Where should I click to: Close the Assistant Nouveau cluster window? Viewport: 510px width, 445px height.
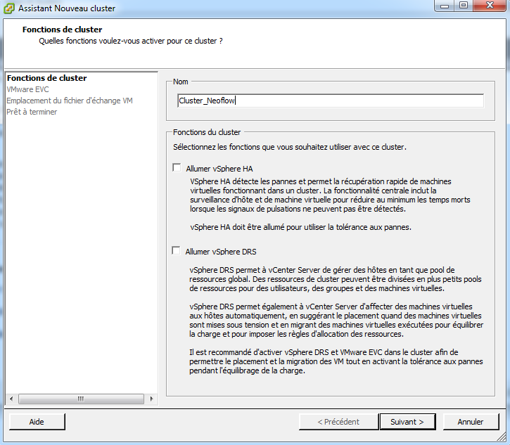pyautogui.click(x=490, y=6)
